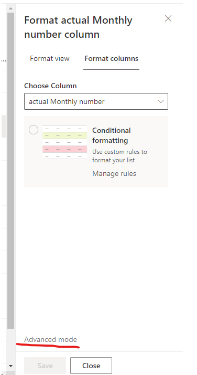The width and height of the screenshot is (197, 375).
Task: Open the Advanced mode link
Action: click(x=51, y=339)
